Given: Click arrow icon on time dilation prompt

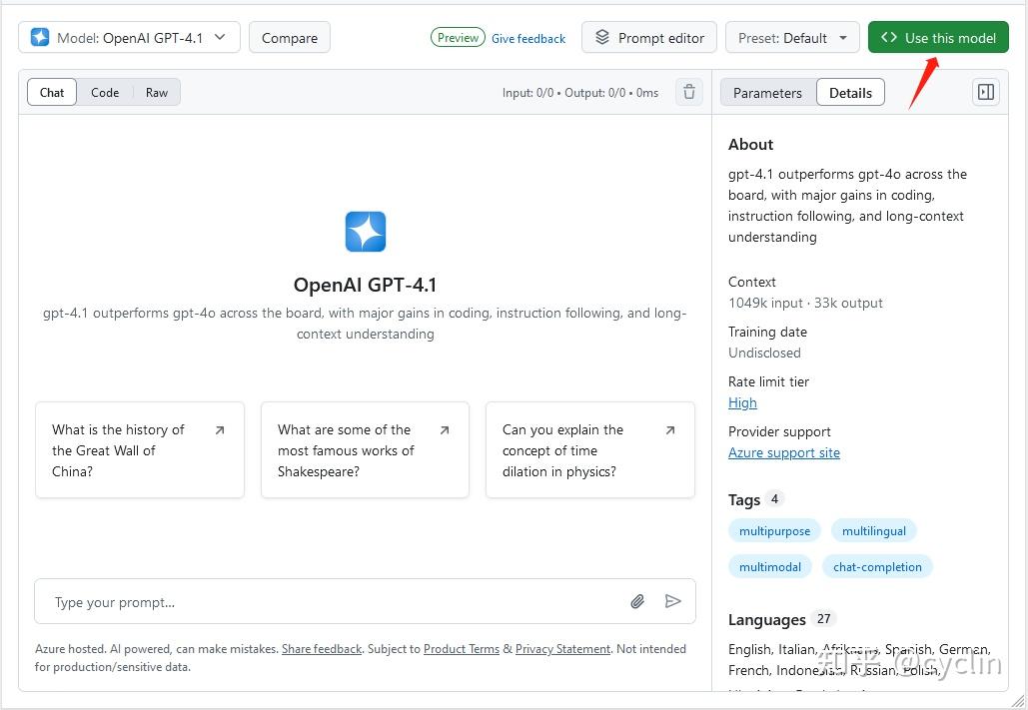Looking at the screenshot, I should tap(670, 430).
